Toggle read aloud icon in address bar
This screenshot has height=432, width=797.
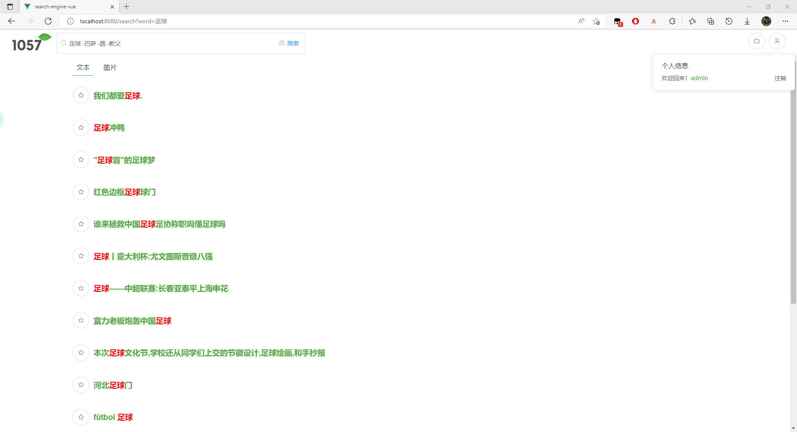pyautogui.click(x=581, y=21)
